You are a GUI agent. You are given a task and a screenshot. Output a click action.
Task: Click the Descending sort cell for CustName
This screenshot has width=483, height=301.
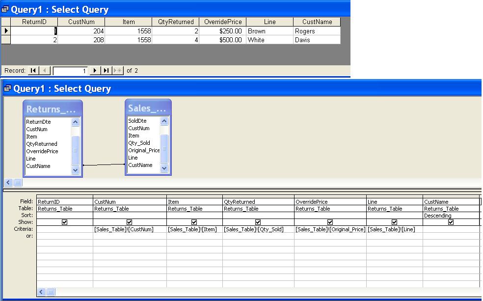click(x=451, y=216)
